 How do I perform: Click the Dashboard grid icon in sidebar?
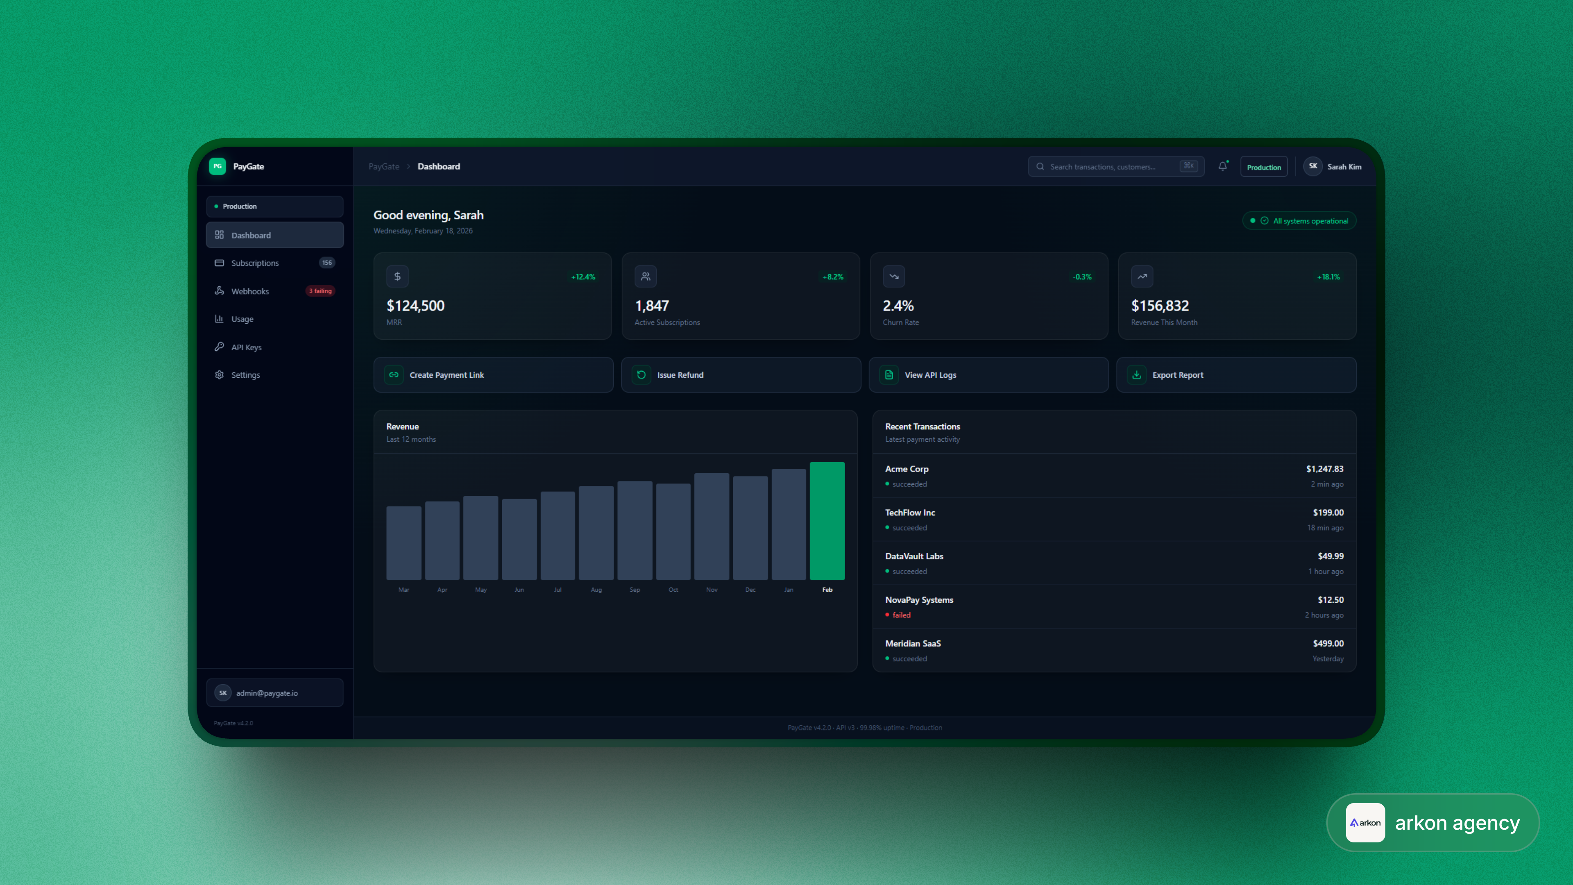(219, 235)
